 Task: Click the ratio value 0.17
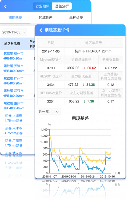coord(111,101)
